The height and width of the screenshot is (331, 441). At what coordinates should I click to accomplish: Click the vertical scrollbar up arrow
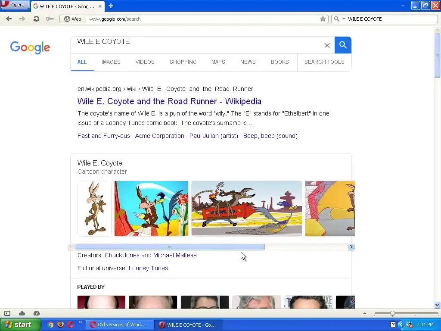click(437, 30)
